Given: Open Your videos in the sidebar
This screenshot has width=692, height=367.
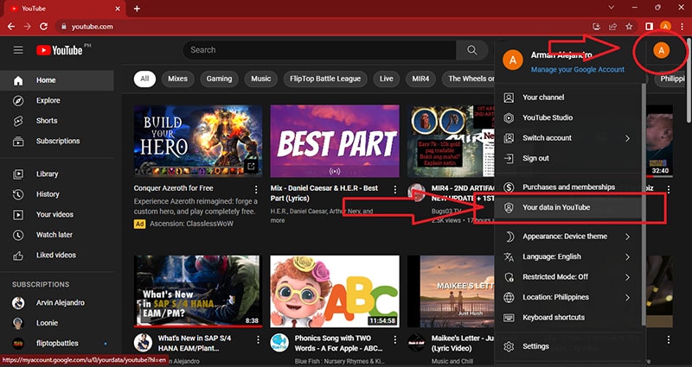Looking at the screenshot, I should pos(57,214).
